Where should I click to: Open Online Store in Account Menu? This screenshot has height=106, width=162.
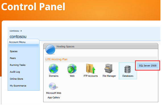click(x=16, y=79)
